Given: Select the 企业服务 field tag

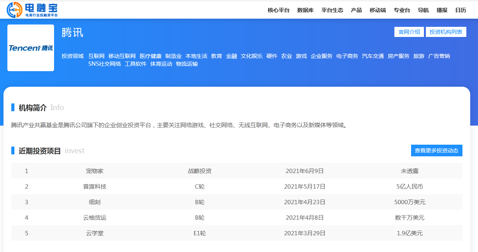Looking at the screenshot, I should 322,56.
